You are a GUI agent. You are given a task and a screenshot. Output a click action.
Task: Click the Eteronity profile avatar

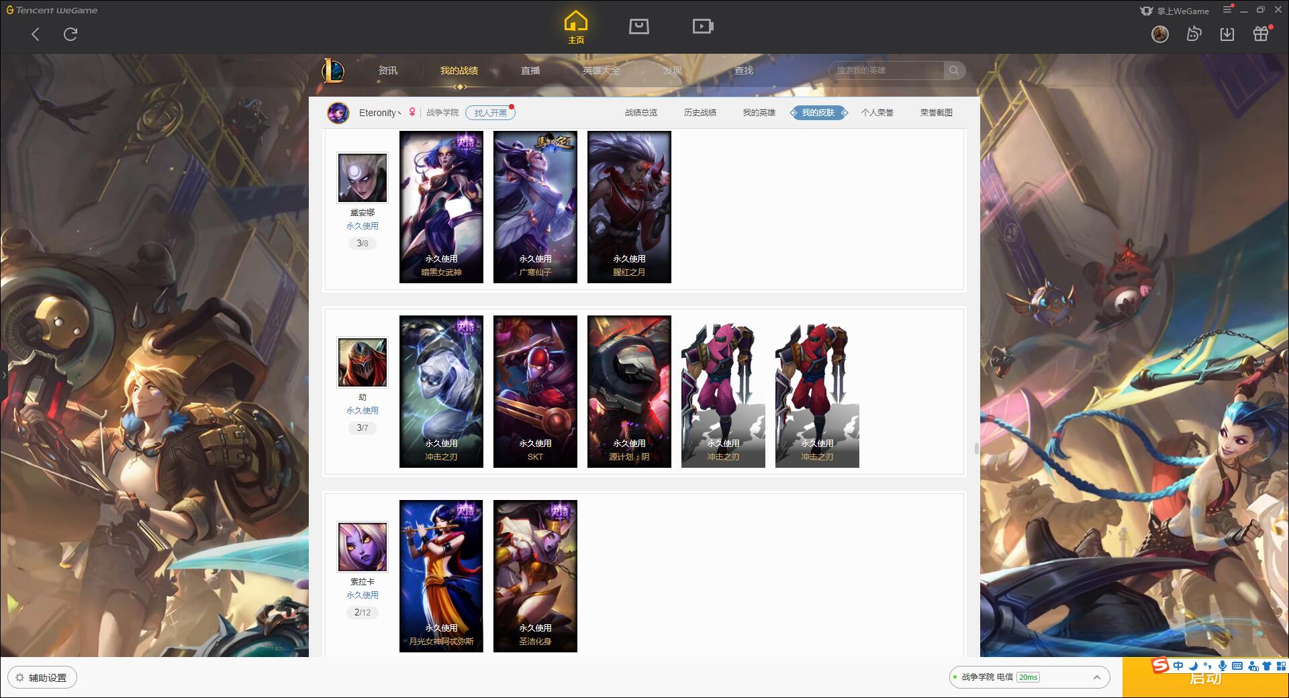coord(338,113)
